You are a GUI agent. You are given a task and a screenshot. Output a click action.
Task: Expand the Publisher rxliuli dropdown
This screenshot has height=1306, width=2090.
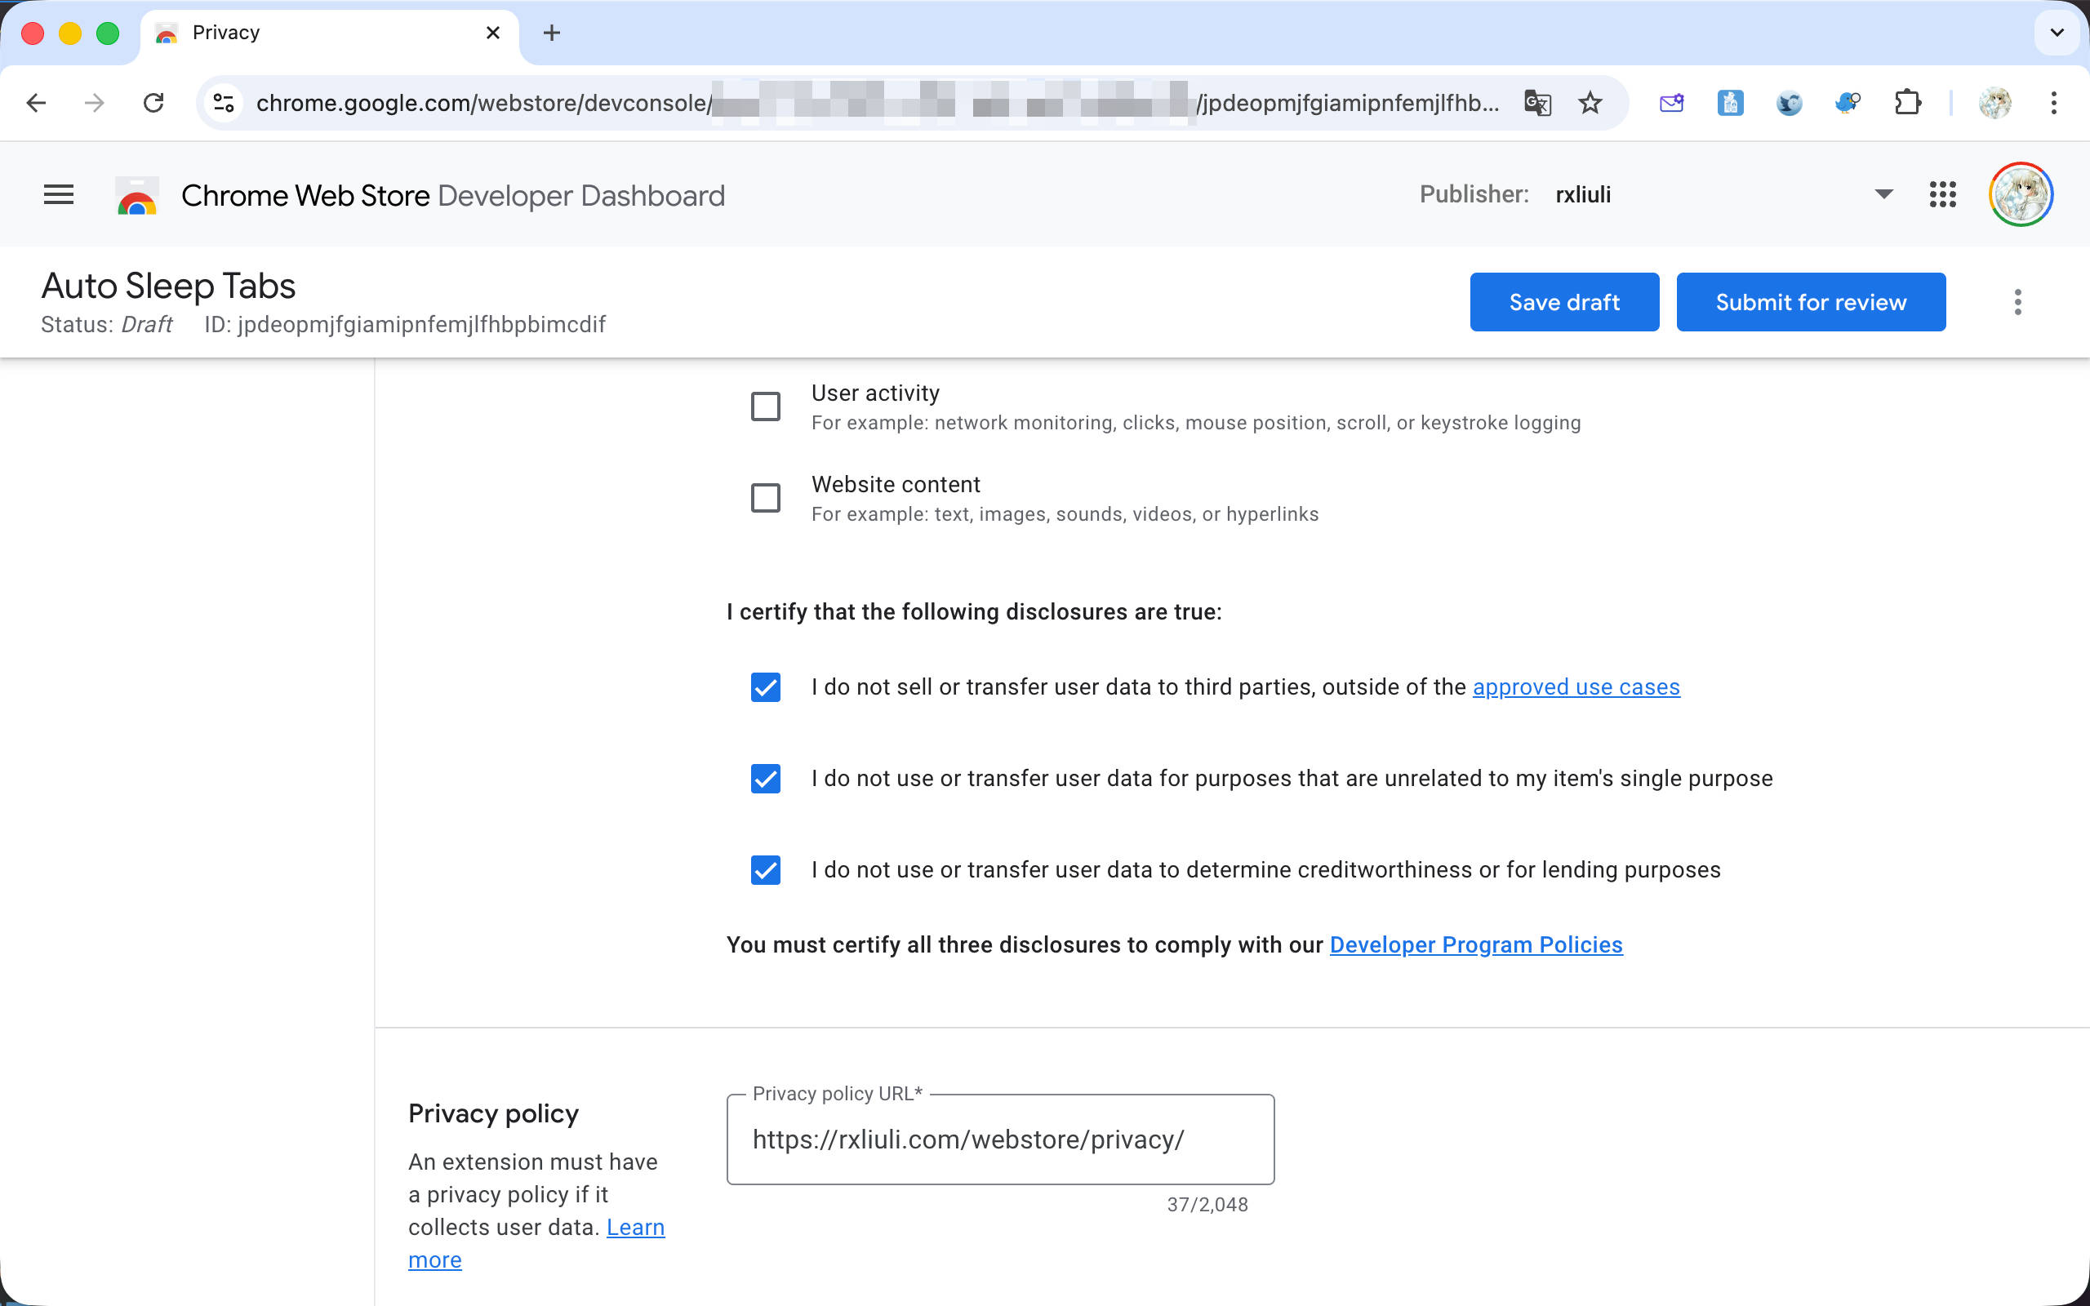pos(1883,195)
